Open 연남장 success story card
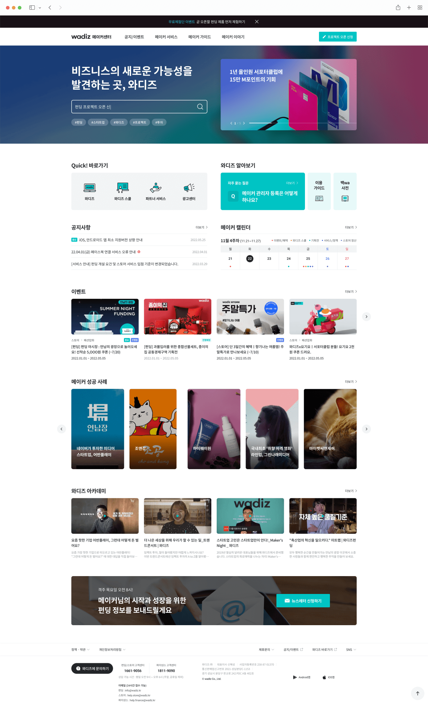Image resolution: width=428 pixels, height=709 pixels. click(98, 429)
